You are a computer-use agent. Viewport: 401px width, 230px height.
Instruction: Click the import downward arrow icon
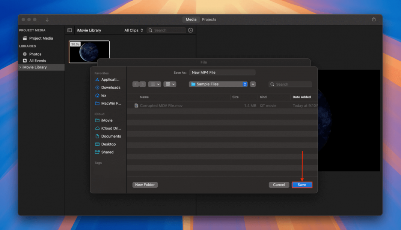[x=47, y=19]
